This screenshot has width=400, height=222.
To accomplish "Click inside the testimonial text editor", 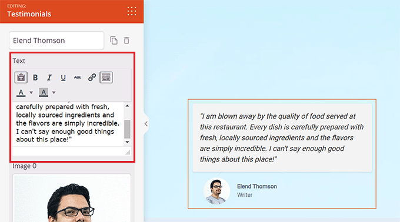I will pyautogui.click(x=68, y=124).
